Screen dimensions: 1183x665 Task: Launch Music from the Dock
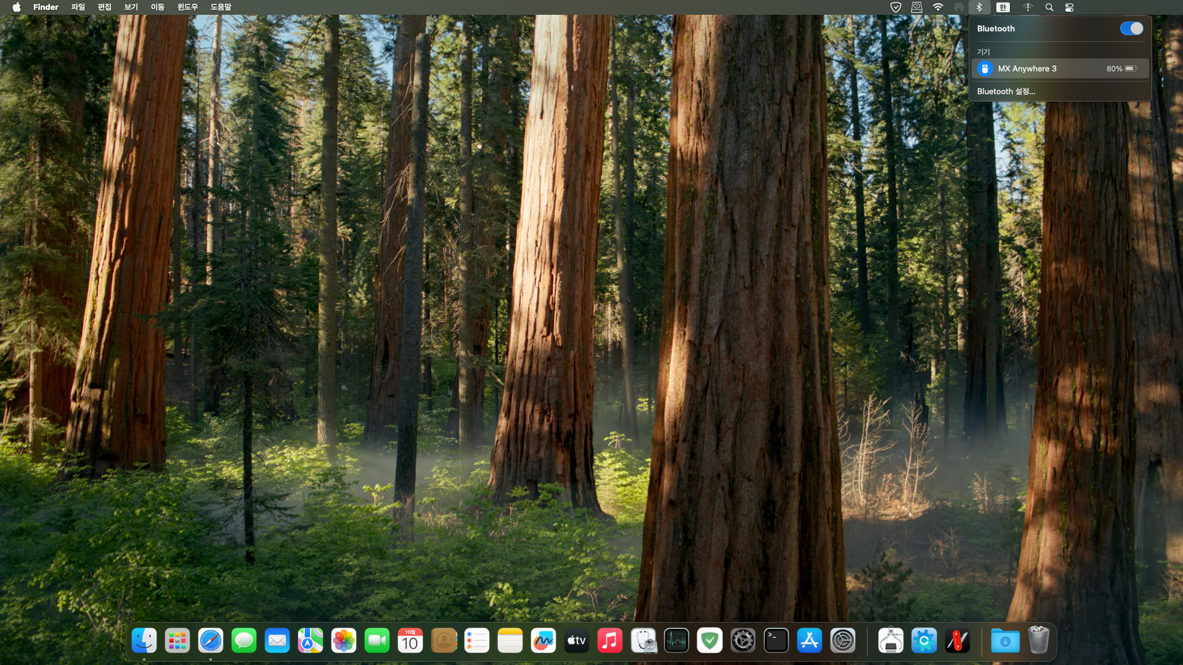tap(610, 641)
